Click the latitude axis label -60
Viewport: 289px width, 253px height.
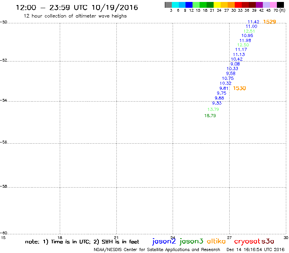coord(4,233)
